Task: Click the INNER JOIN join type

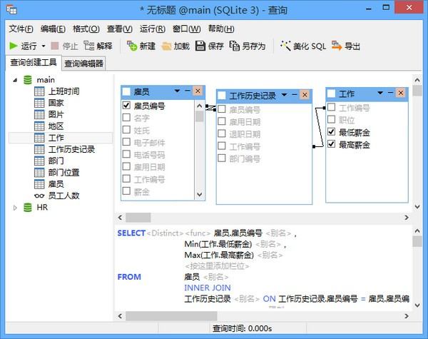Action: pyautogui.click(x=208, y=288)
